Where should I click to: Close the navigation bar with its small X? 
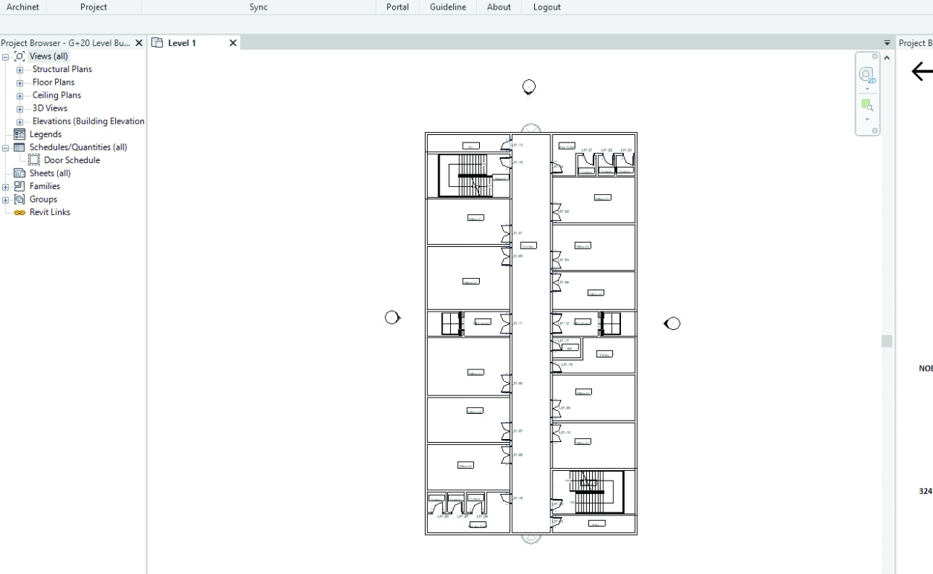pyautogui.click(x=874, y=56)
